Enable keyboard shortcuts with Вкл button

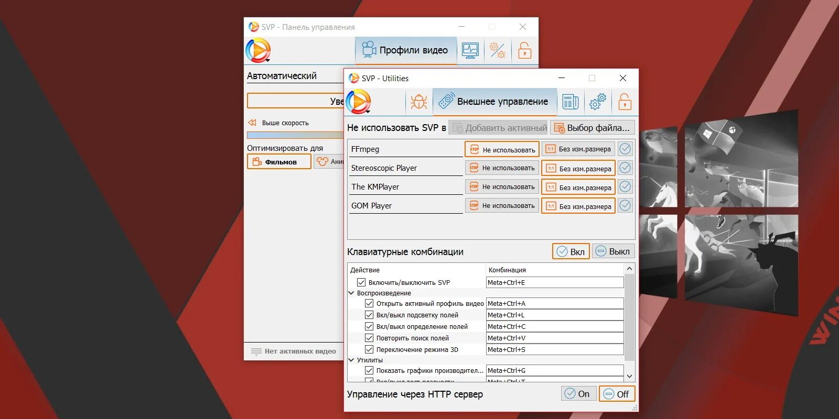tap(571, 251)
